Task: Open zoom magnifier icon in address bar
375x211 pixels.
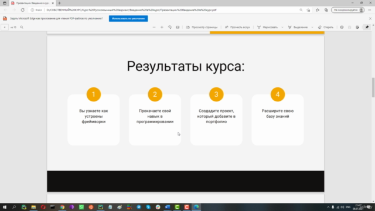Action: pyautogui.click(x=301, y=10)
